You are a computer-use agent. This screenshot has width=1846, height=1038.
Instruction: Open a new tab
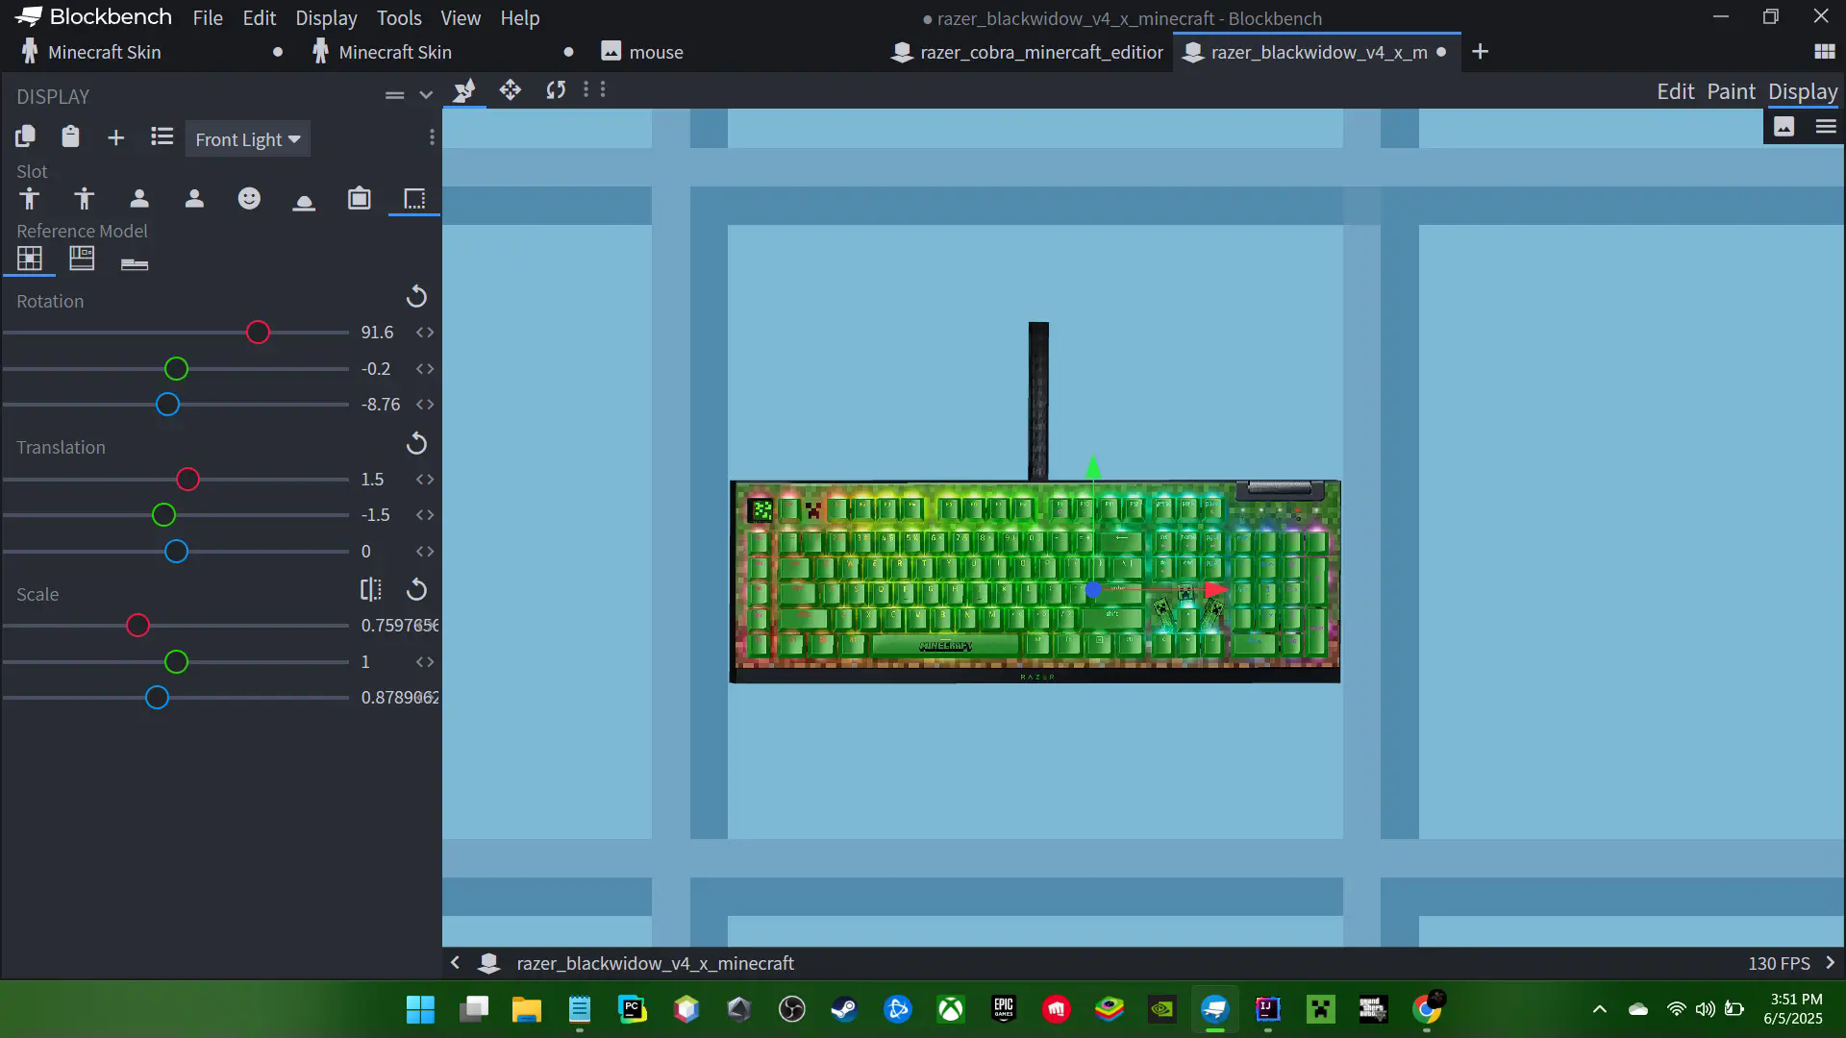click(x=1481, y=52)
